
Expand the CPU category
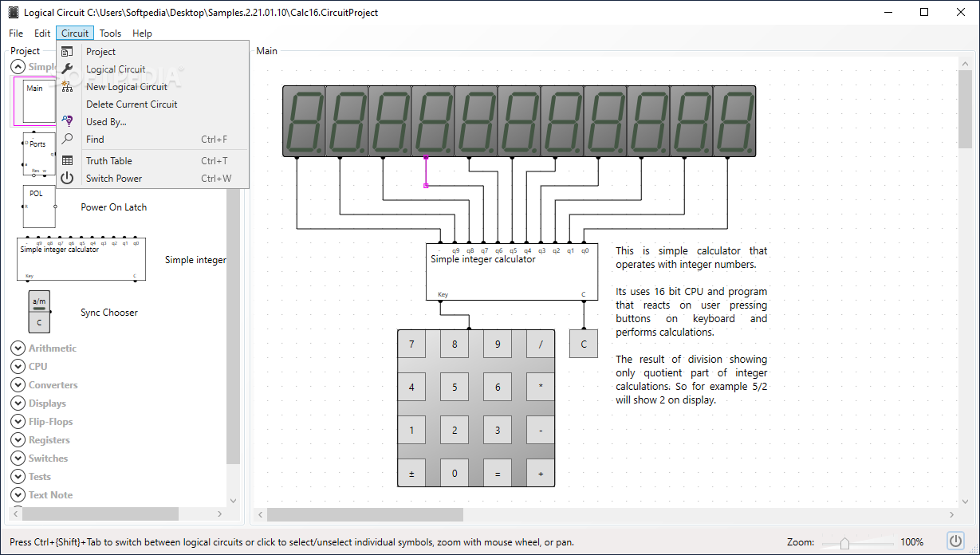tap(18, 366)
